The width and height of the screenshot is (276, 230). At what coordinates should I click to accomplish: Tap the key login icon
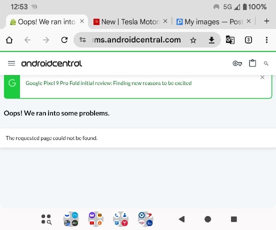237,63
